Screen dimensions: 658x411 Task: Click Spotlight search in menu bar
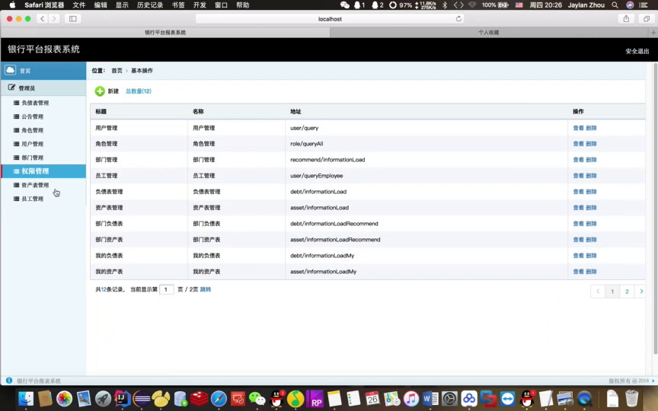pyautogui.click(x=615, y=5)
